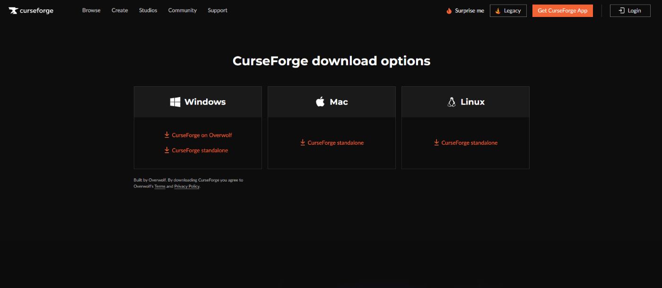Open the Legacy site button
The width and height of the screenshot is (662, 288).
pos(508,10)
